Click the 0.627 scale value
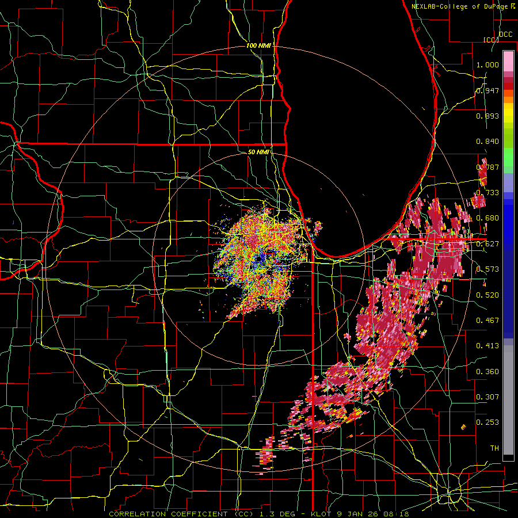The width and height of the screenshot is (518, 518). coord(487,244)
